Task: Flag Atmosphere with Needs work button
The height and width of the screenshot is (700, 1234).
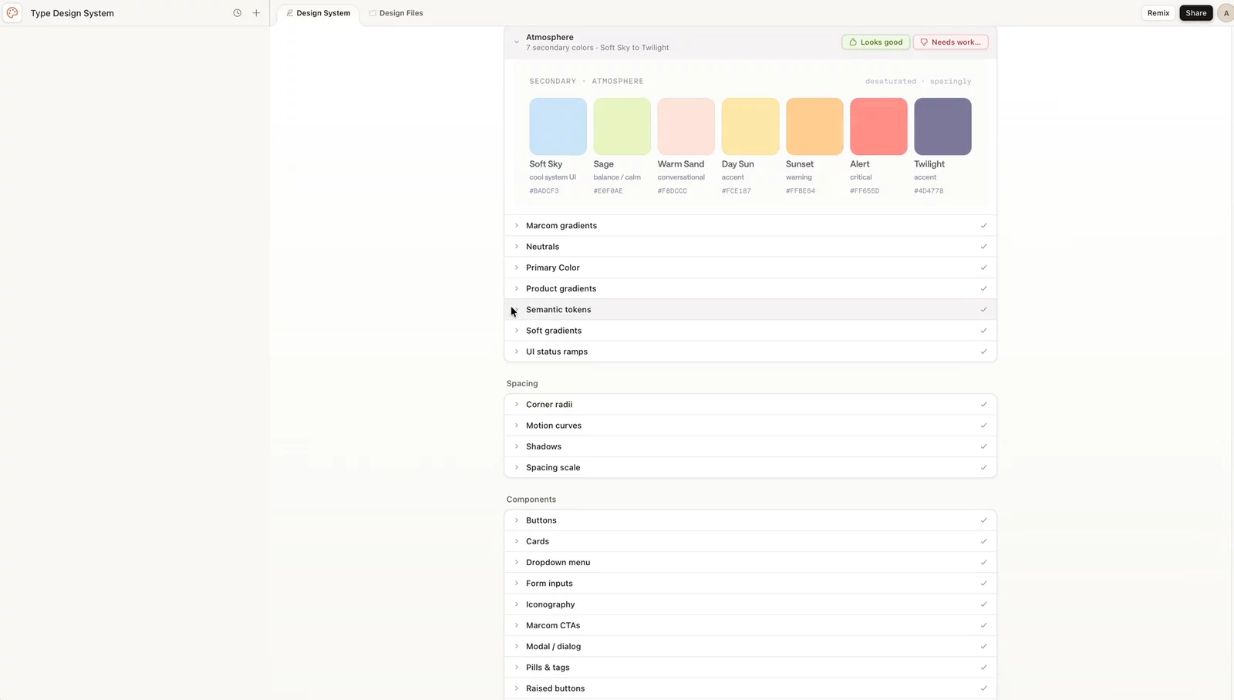Action: (950, 42)
